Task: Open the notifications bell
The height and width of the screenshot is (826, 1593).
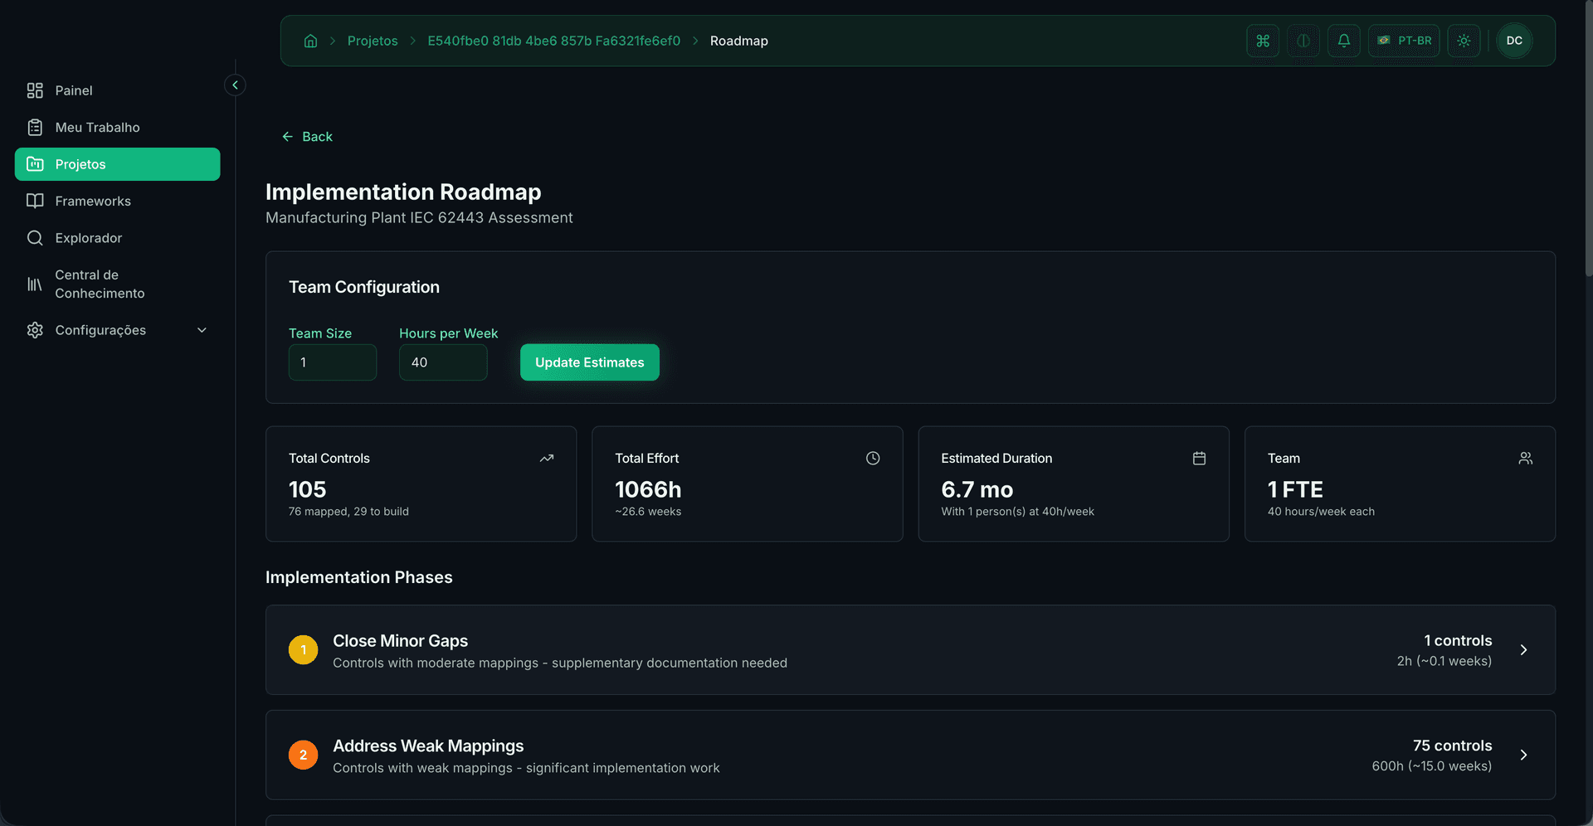Action: click(1343, 41)
